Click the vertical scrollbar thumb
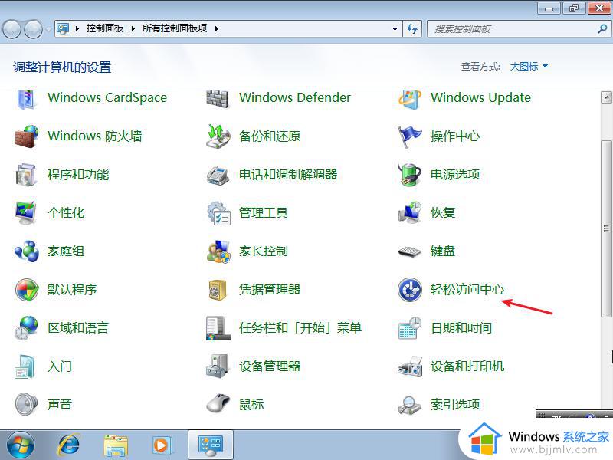Screen dimensions: 613x460 pyautogui.click(x=606, y=228)
